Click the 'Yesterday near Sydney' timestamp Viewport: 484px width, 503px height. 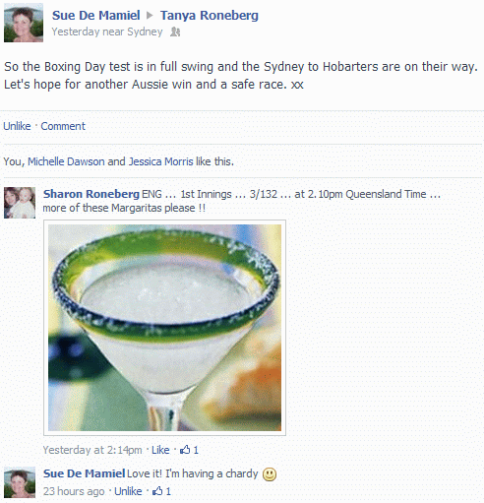point(107,31)
